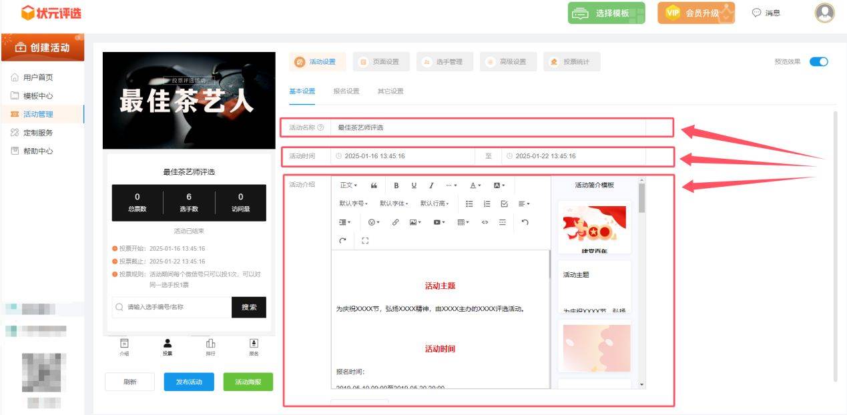The height and width of the screenshot is (415, 847).
Task: Switch to the 页面设置 tab
Action: click(x=381, y=62)
